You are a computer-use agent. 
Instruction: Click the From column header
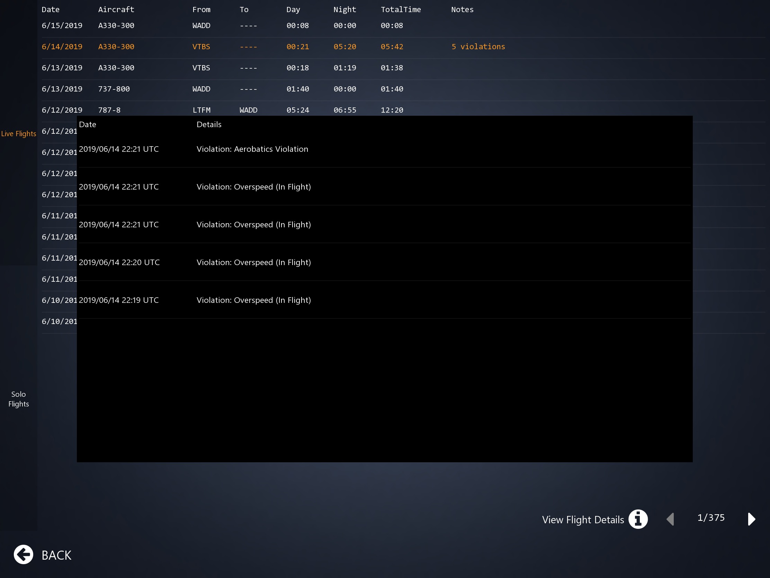201,9
